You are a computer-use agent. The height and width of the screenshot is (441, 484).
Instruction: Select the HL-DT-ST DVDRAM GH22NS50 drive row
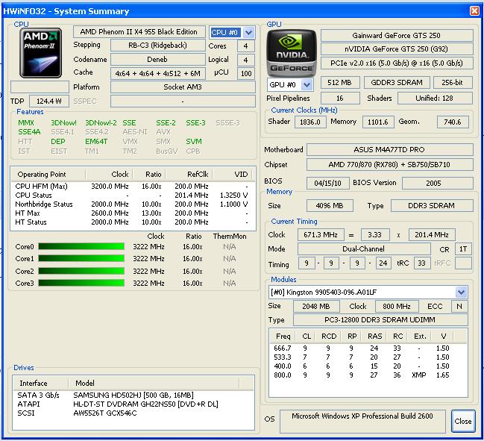click(x=133, y=404)
